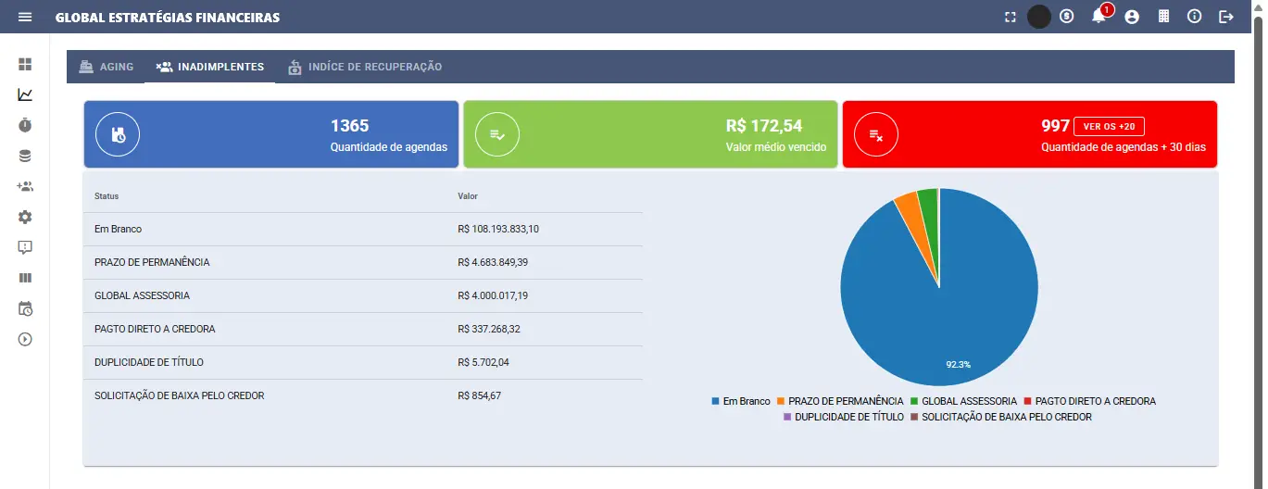Open the information icon in header
This screenshot has height=489, width=1268.
(1195, 17)
